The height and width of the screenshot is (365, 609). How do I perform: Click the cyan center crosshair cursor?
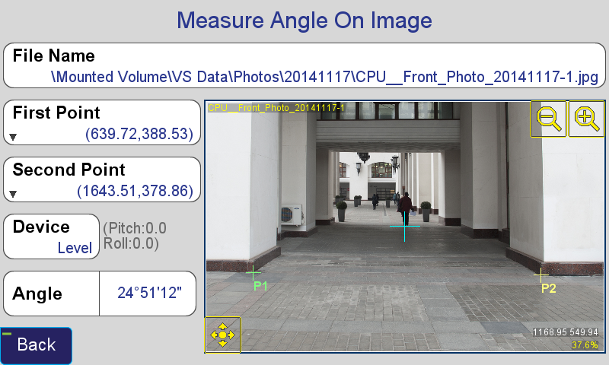[405, 226]
